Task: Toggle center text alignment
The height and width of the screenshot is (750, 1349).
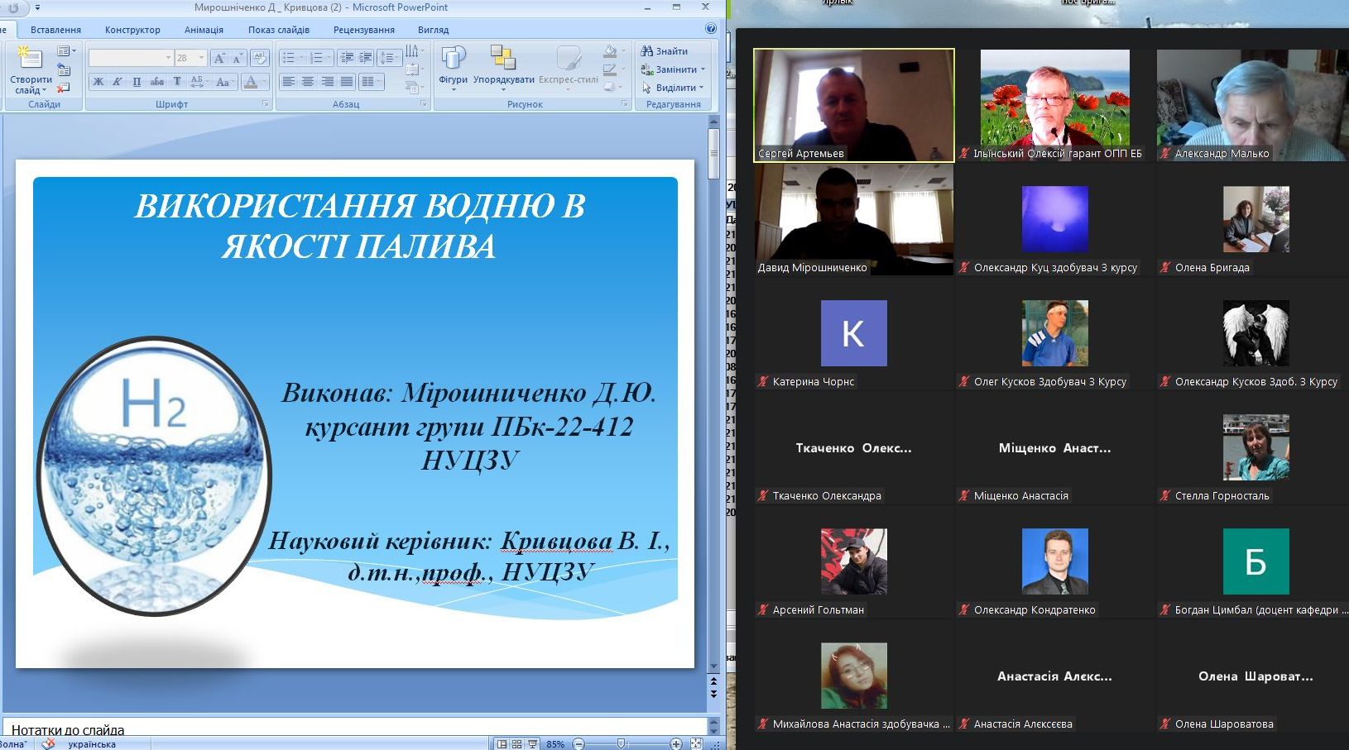Action: pos(308,82)
